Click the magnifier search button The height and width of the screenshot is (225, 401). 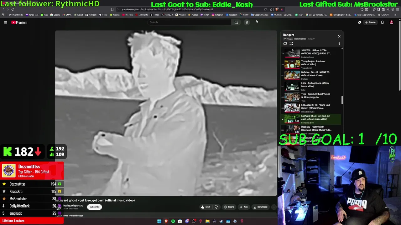236,22
